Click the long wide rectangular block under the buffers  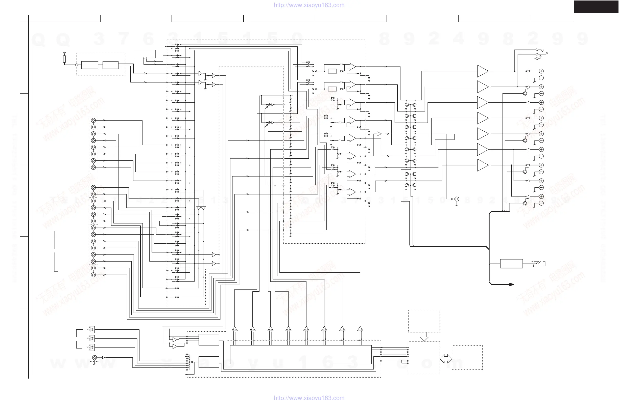click(301, 355)
